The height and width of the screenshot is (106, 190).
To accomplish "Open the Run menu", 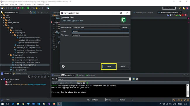I will click(34, 5).
